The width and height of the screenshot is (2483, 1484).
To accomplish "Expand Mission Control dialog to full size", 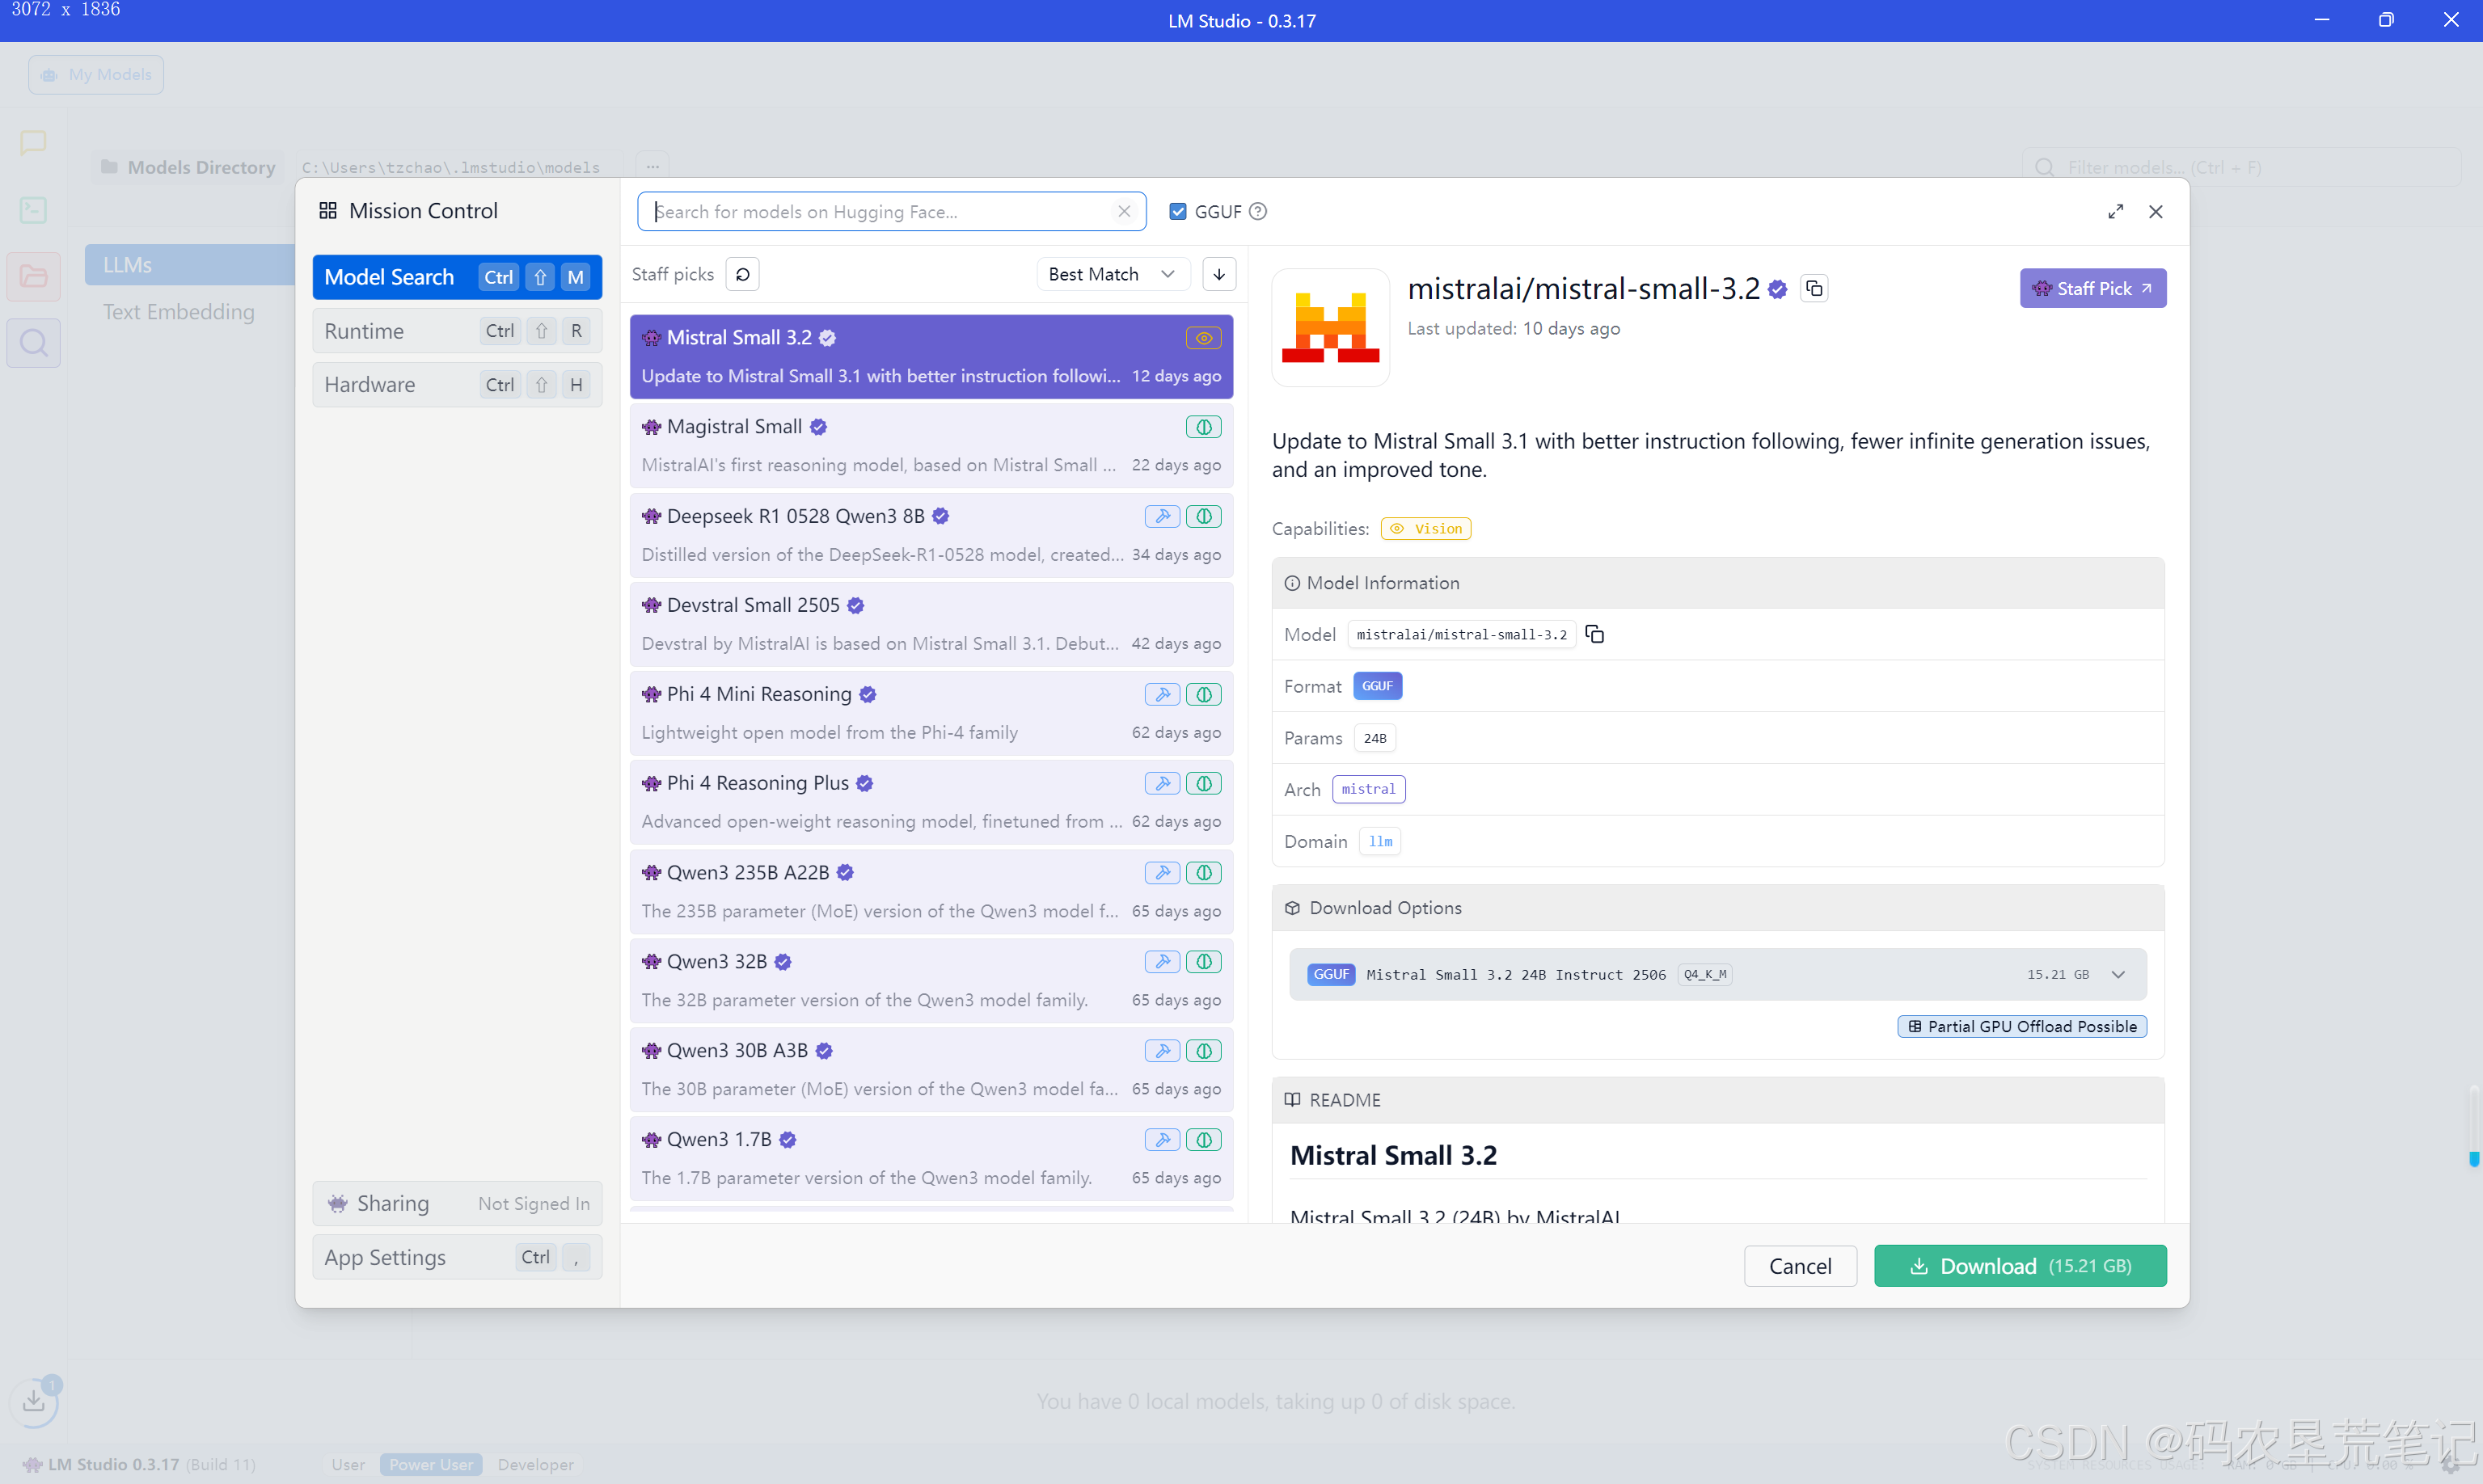I will [x=2115, y=211].
